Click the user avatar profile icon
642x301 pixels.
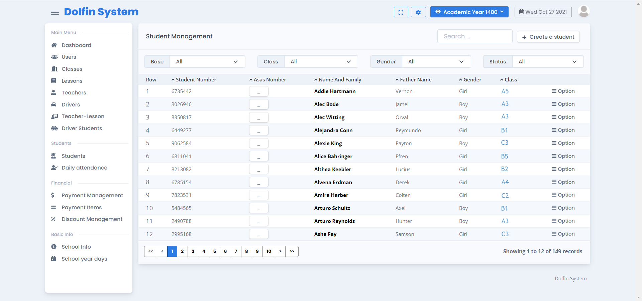(584, 11)
